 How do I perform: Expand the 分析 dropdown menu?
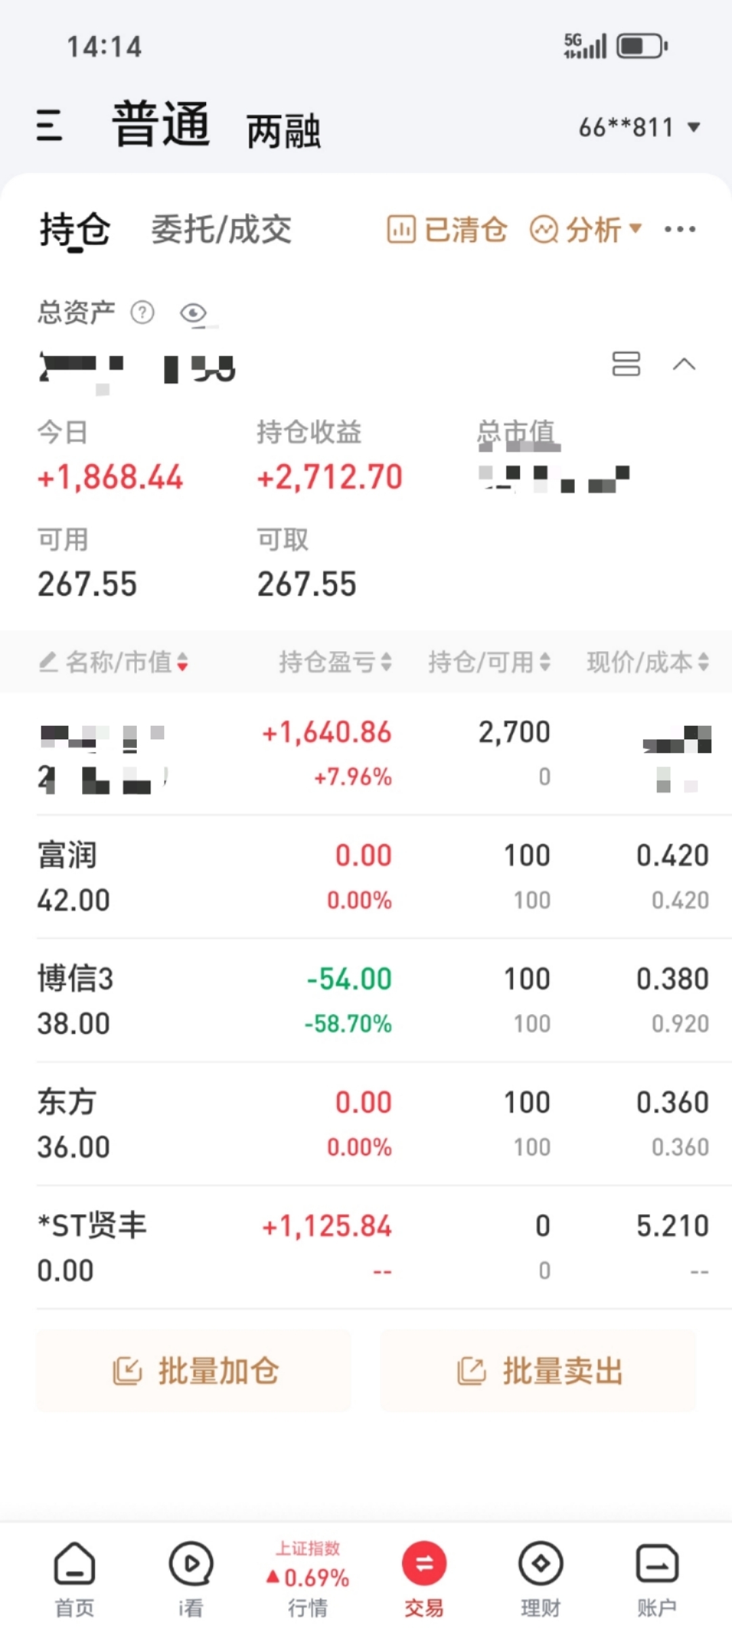(x=586, y=230)
